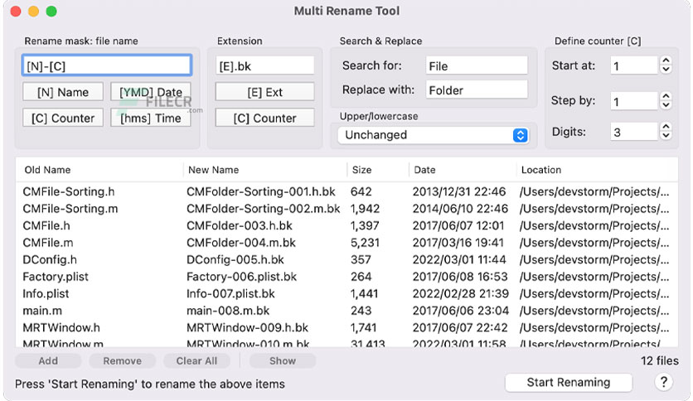Decrease the Digits value

coord(666,135)
